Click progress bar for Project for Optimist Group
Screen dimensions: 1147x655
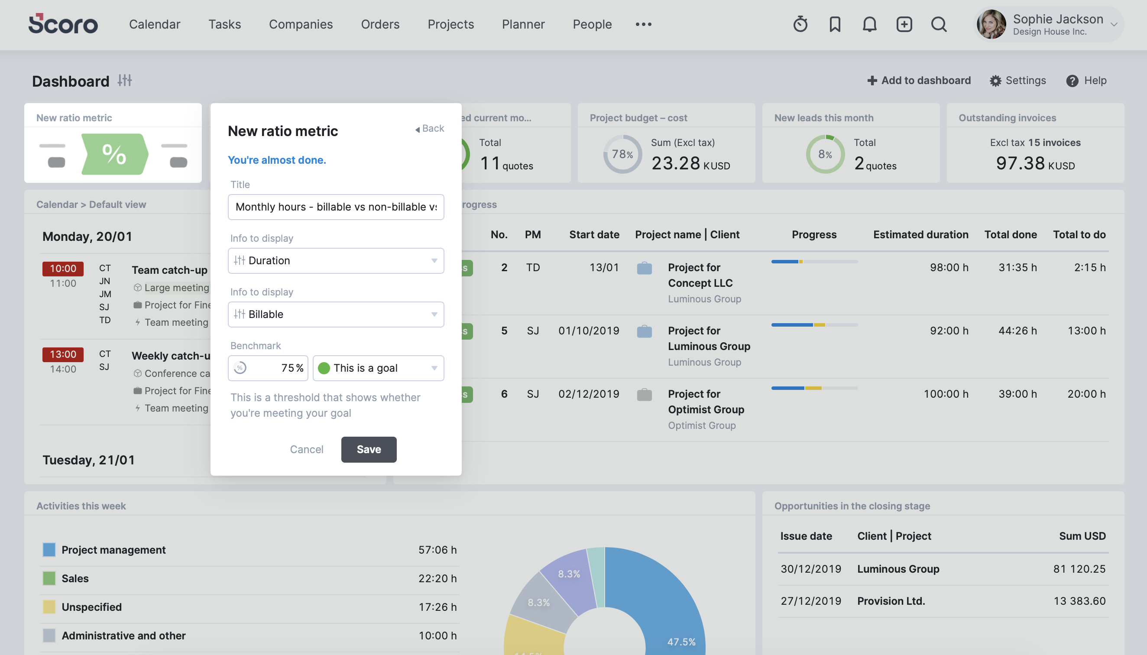click(814, 388)
